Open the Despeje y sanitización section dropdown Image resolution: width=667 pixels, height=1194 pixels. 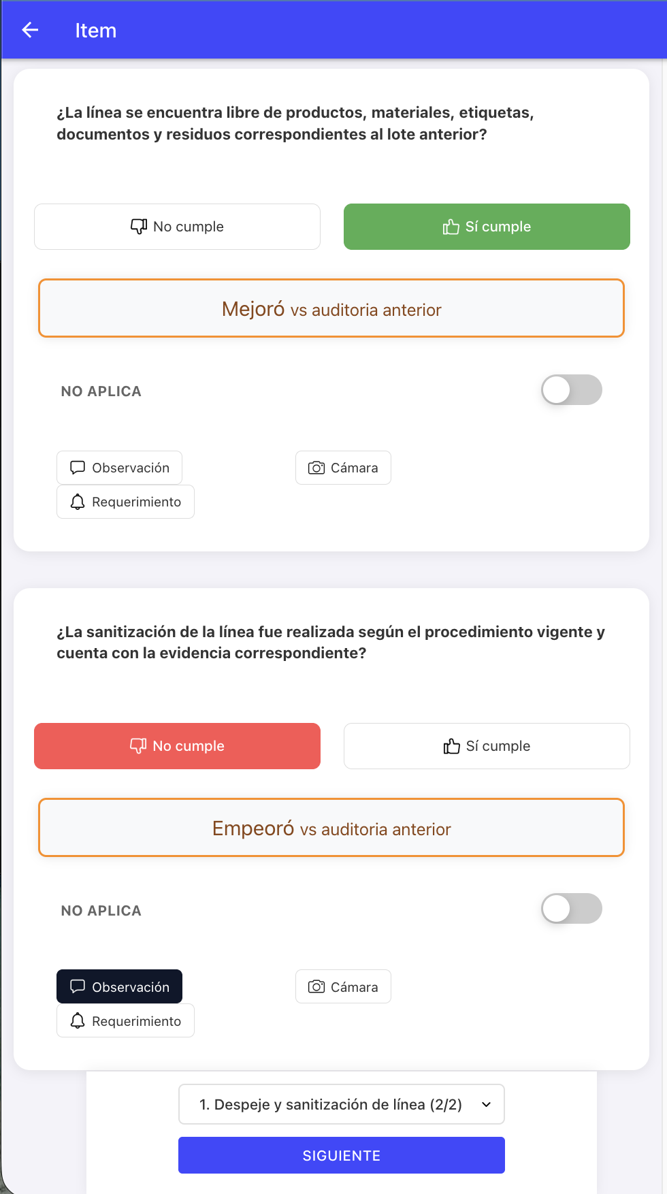pos(342,1104)
